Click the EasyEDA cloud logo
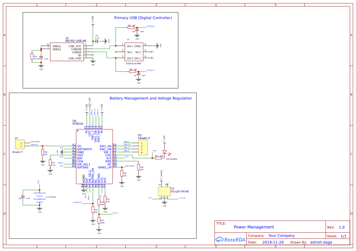This screenshot has height=251, width=356. pos(219,239)
